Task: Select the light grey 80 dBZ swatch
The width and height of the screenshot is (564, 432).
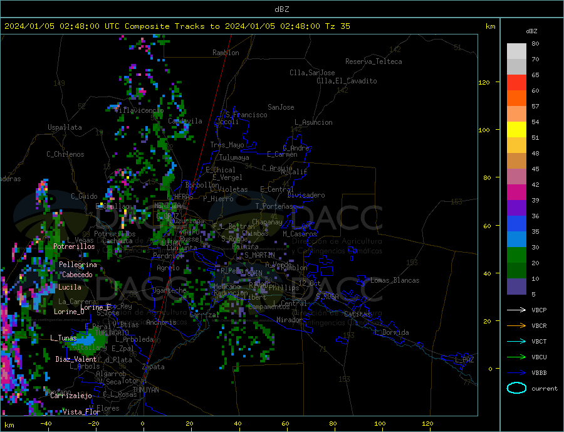Action: point(516,51)
